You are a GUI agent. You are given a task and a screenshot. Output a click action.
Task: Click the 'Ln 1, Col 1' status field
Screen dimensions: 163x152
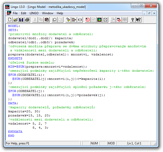tap(138, 143)
